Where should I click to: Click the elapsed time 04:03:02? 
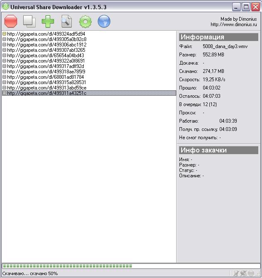211,88
